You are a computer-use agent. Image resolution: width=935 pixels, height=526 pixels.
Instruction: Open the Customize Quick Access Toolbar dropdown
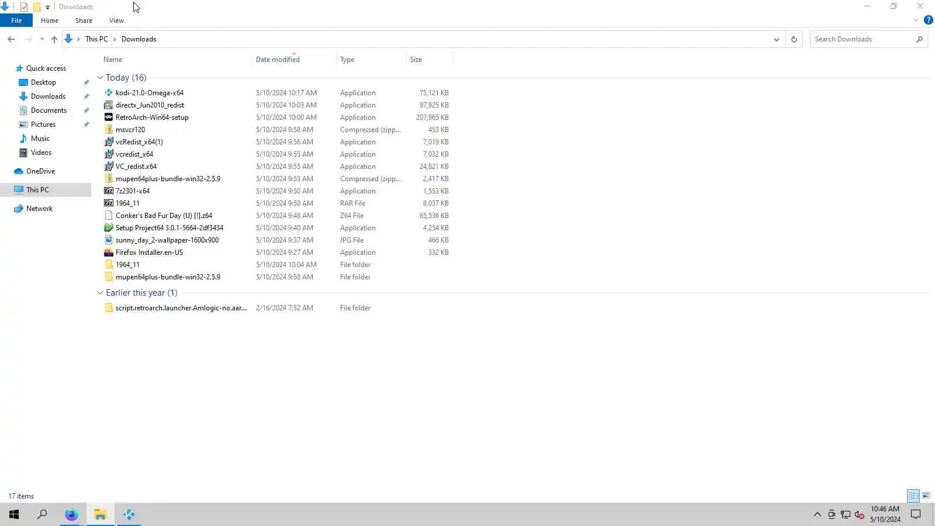point(47,7)
